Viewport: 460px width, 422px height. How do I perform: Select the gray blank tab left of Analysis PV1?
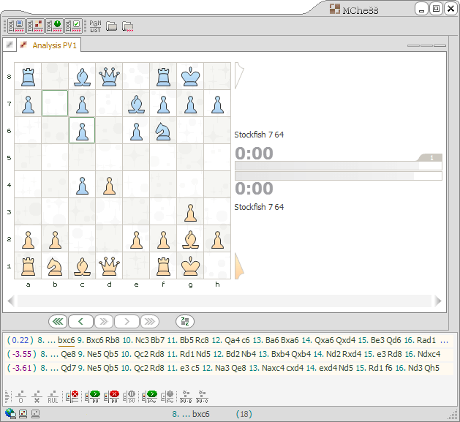tap(10, 45)
